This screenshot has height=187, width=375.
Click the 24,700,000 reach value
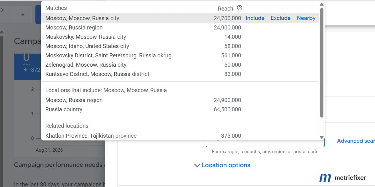pos(227,18)
